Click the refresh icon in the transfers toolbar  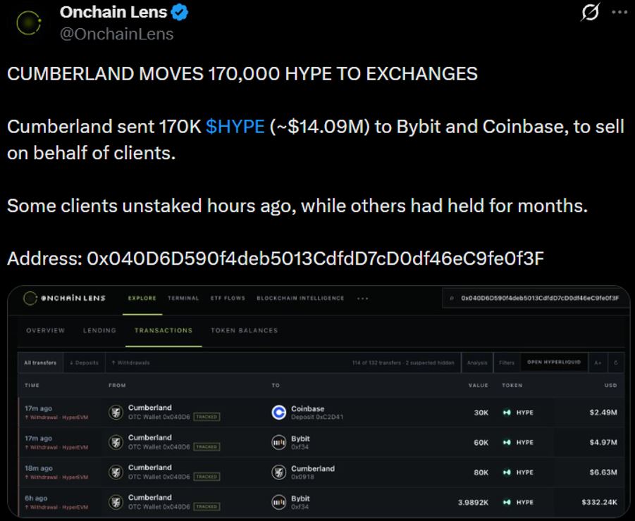(615, 363)
